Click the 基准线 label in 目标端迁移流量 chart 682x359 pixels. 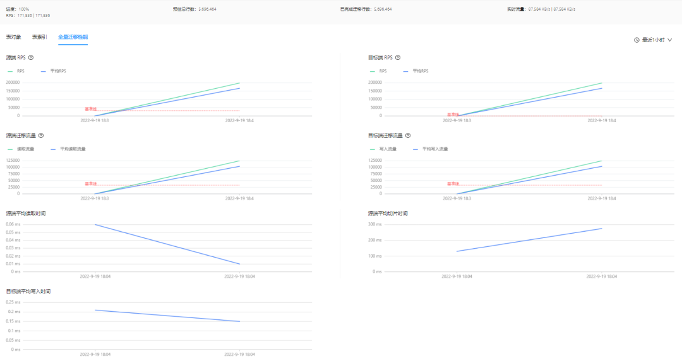tap(453, 184)
